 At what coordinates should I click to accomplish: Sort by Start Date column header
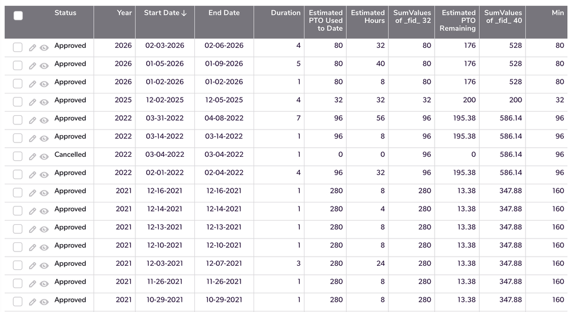tap(165, 13)
